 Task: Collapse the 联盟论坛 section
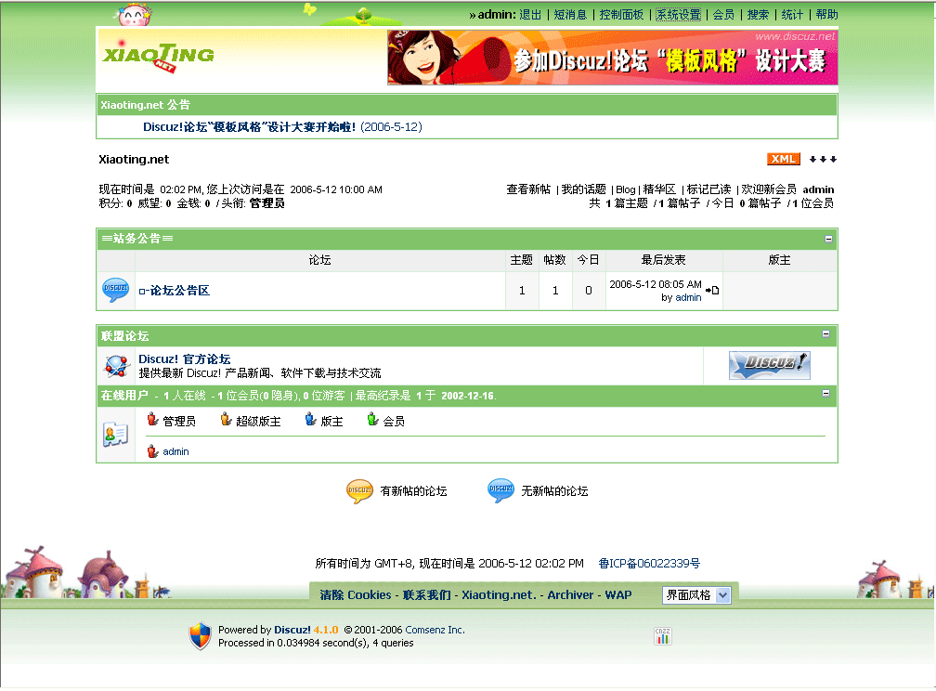pyautogui.click(x=826, y=333)
